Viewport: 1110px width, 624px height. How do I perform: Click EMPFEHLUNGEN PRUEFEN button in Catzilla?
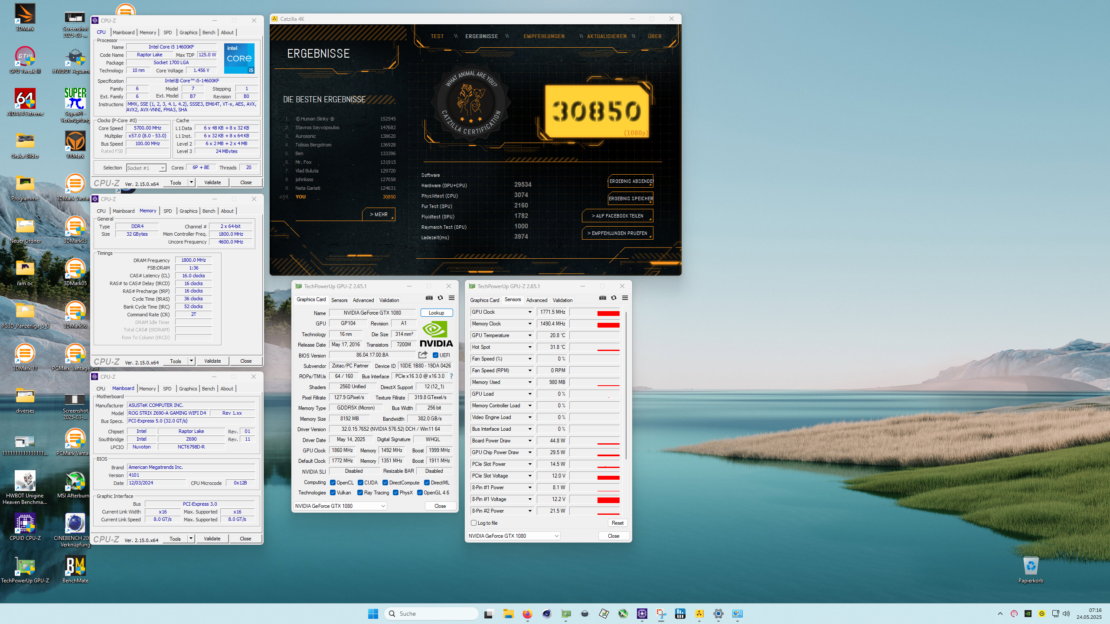coord(617,233)
